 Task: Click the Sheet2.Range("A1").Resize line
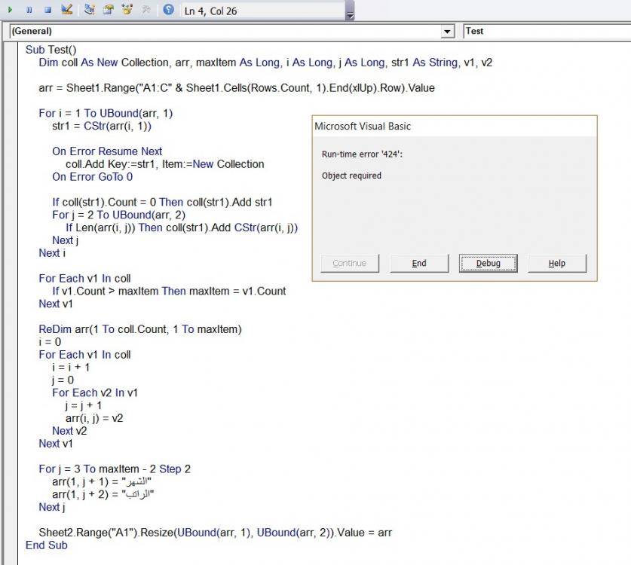tap(216, 533)
